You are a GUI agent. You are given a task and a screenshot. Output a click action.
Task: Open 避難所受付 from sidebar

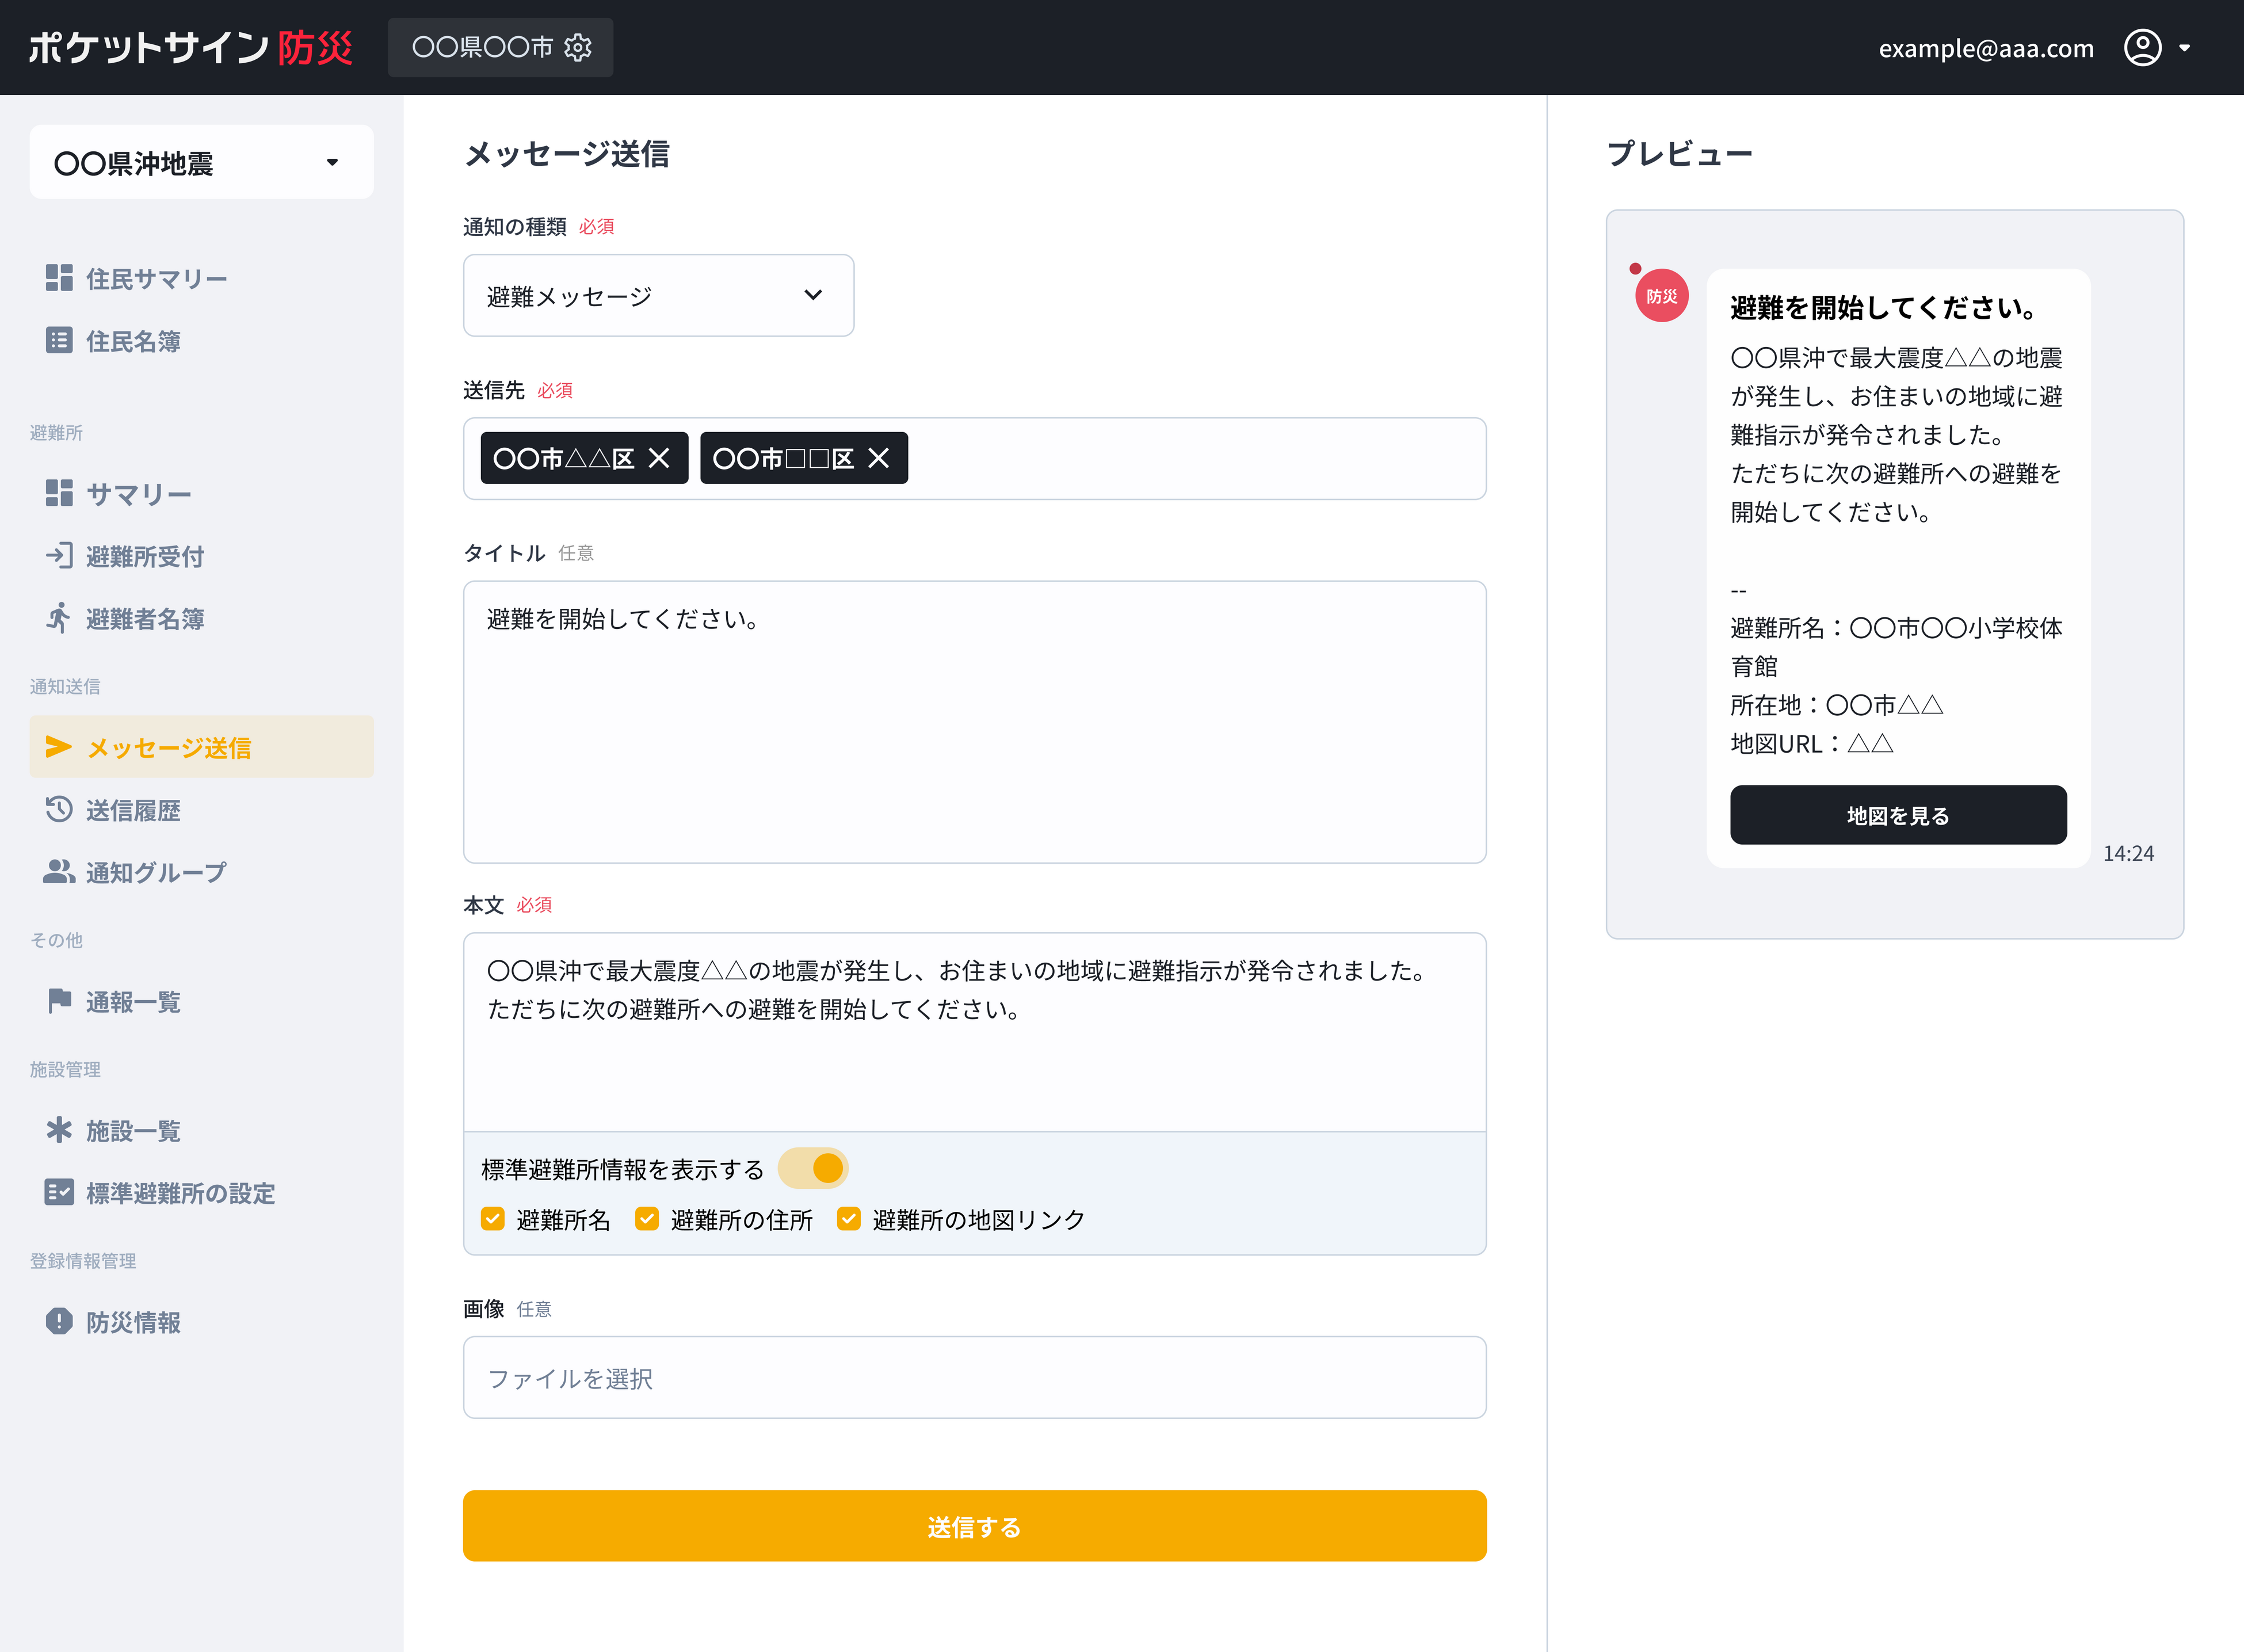[144, 556]
